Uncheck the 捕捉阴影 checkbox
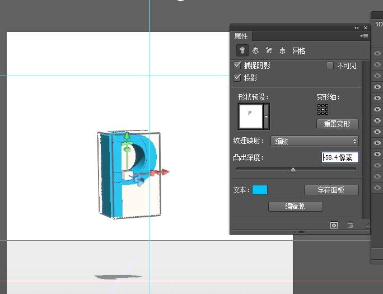The height and width of the screenshot is (294, 383). pos(237,66)
